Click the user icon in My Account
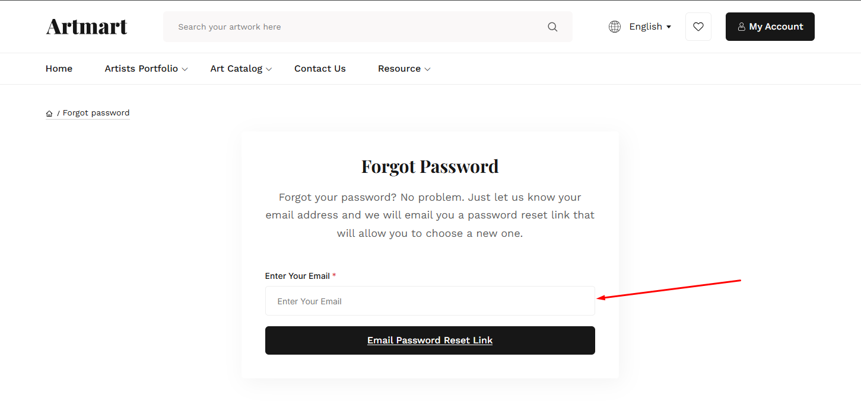 pos(741,27)
